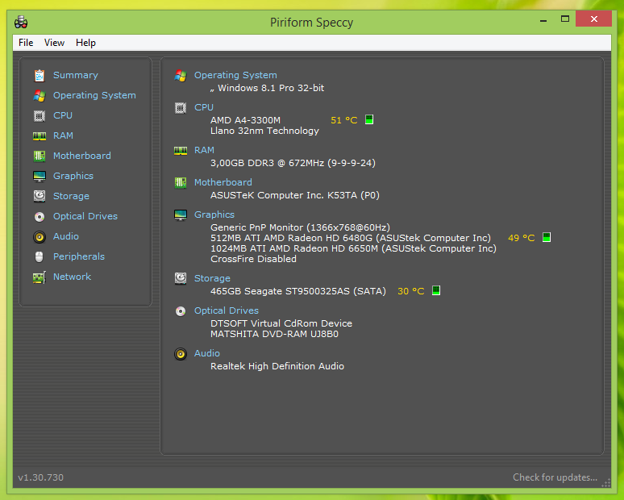Image resolution: width=624 pixels, height=500 pixels.
Task: Select Summary in the sidebar
Action: pyautogui.click(x=76, y=75)
